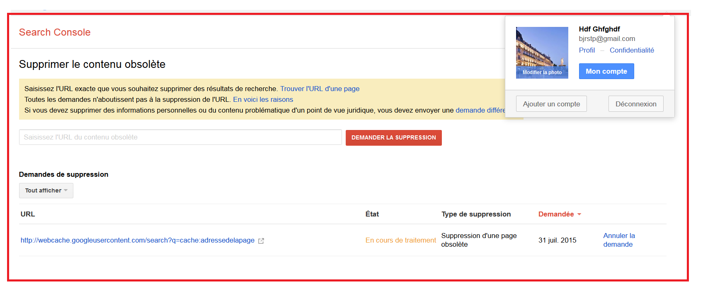Expand the Tout afficher dropdown

coord(46,190)
